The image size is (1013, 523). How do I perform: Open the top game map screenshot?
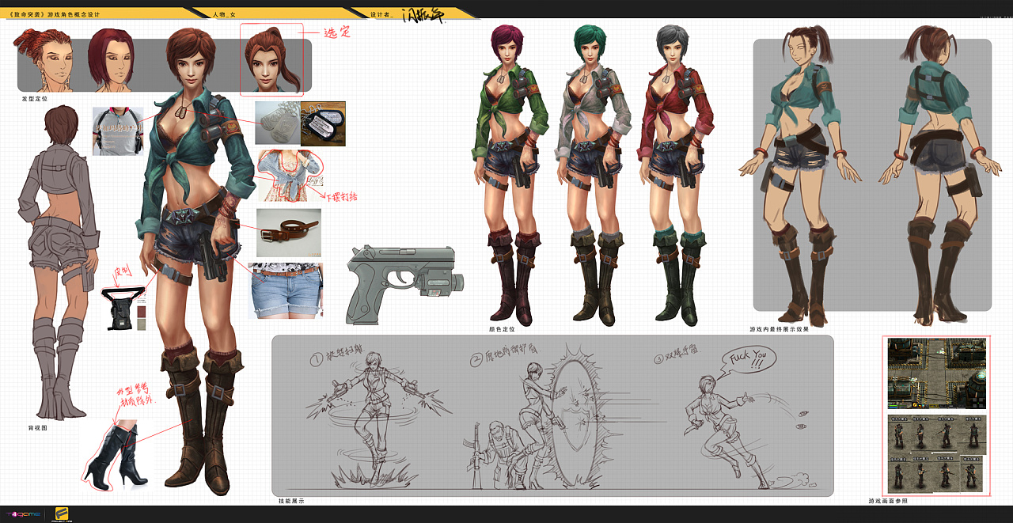[x=935, y=374]
